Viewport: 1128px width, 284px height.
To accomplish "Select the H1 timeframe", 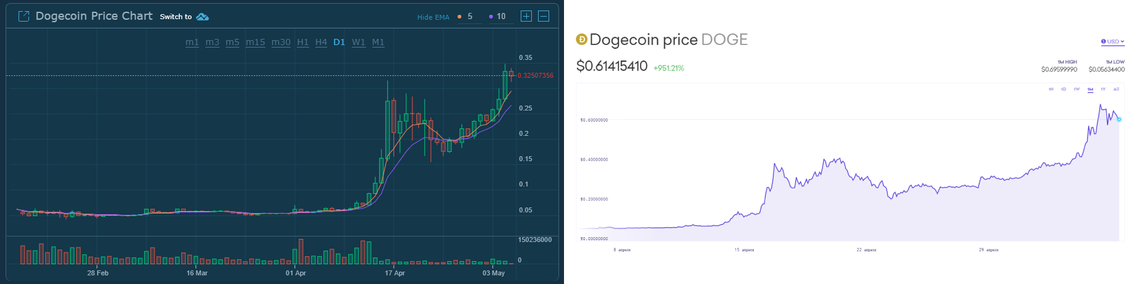I will click(x=303, y=42).
